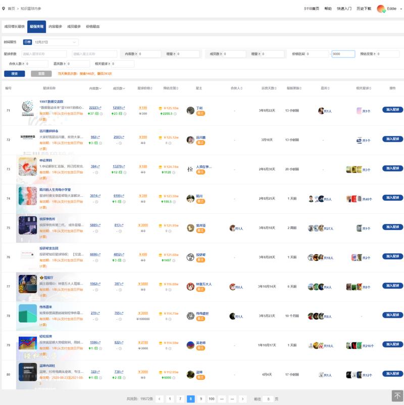Sort by the 预估变现 column header
Image resolution: width=404 pixels, height=405 pixels.
point(170,88)
